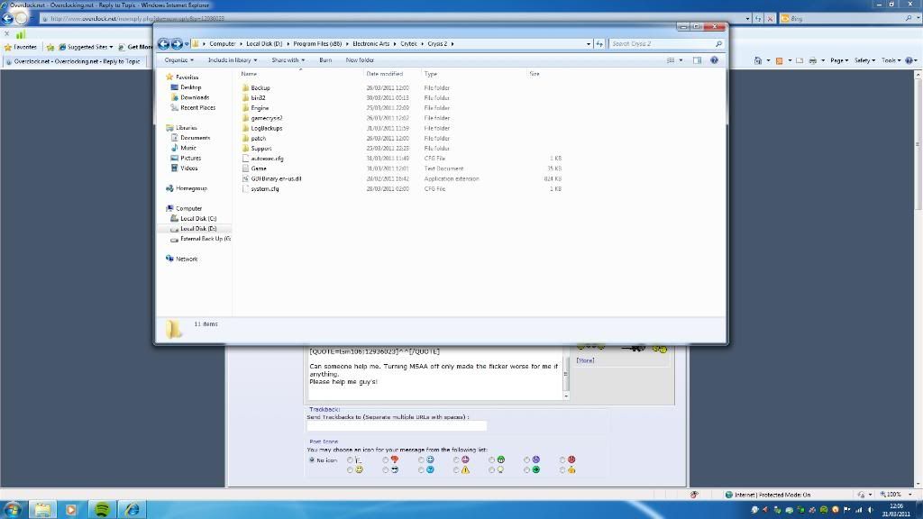The height and width of the screenshot is (519, 923).
Task: Open Explorer help via question mark icon
Action: click(x=714, y=60)
